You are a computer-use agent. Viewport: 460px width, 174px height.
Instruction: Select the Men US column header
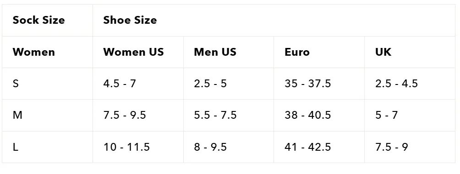pyautogui.click(x=229, y=52)
